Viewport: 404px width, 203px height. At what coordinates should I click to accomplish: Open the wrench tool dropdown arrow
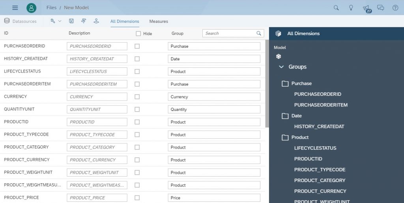60,21
